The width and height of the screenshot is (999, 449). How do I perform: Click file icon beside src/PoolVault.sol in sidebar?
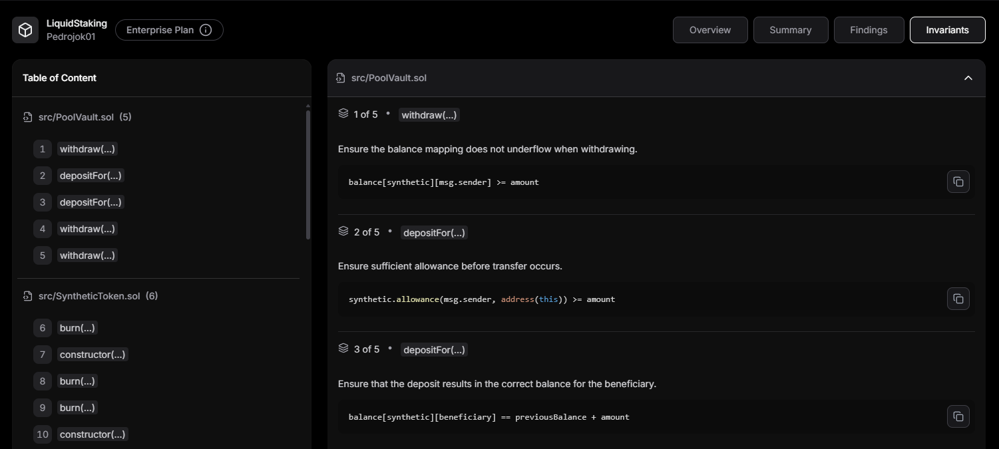(x=27, y=117)
